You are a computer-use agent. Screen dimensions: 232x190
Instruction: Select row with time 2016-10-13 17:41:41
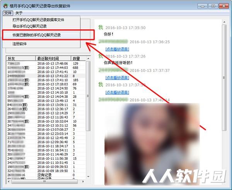46,72
